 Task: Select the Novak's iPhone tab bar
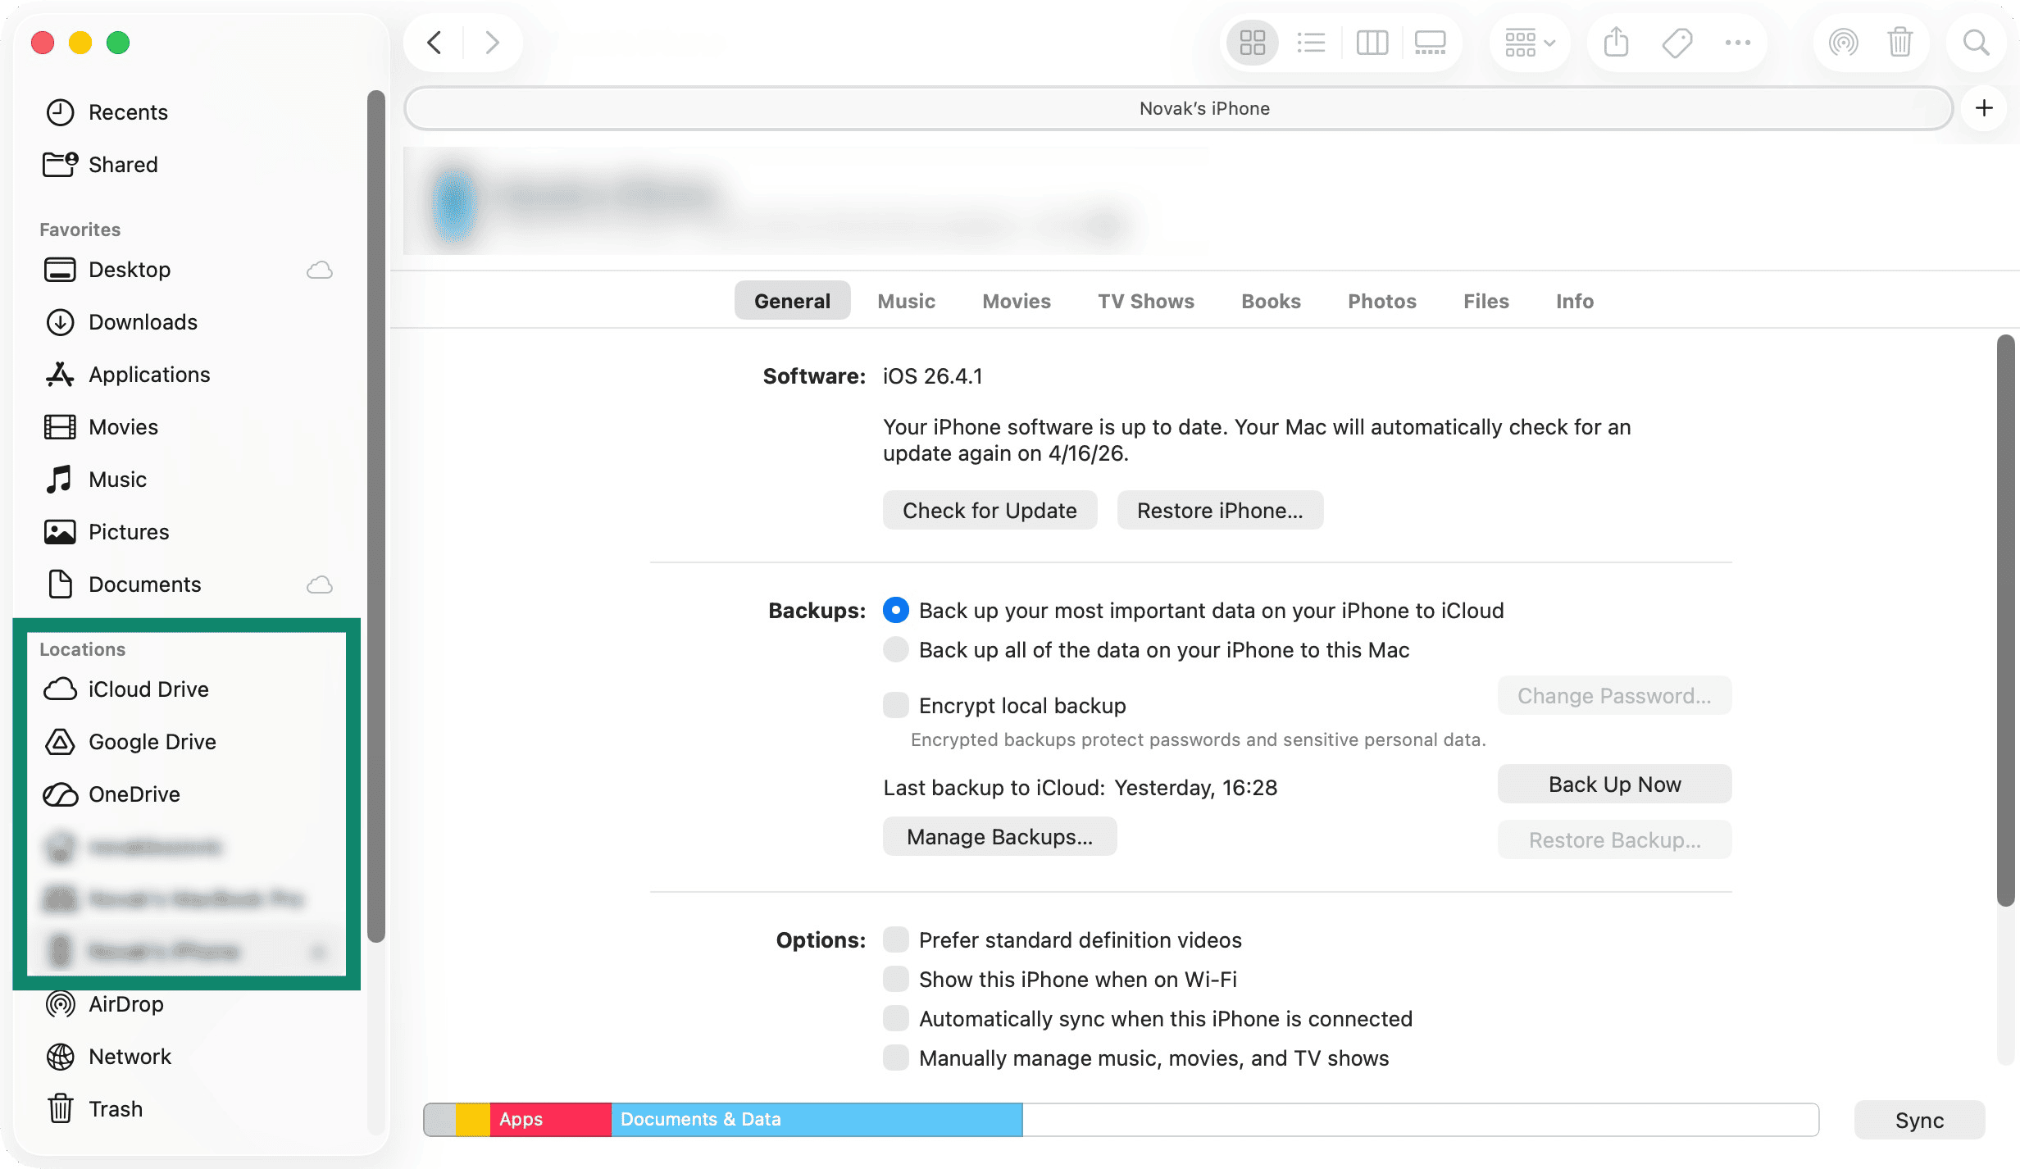(1179, 108)
